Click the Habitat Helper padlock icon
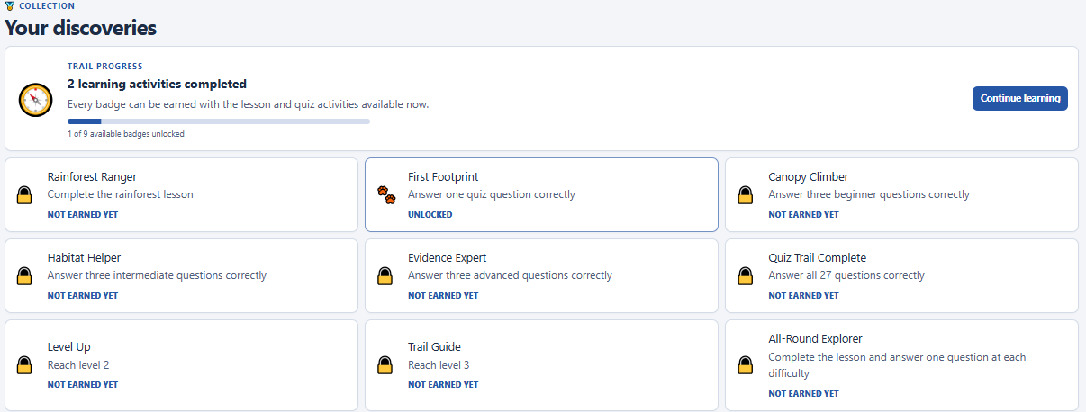Image resolution: width=1086 pixels, height=412 pixels. [x=24, y=276]
